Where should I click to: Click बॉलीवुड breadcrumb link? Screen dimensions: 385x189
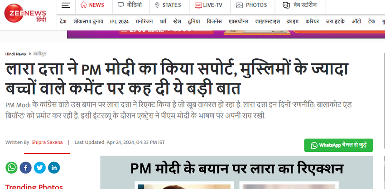coord(40,54)
